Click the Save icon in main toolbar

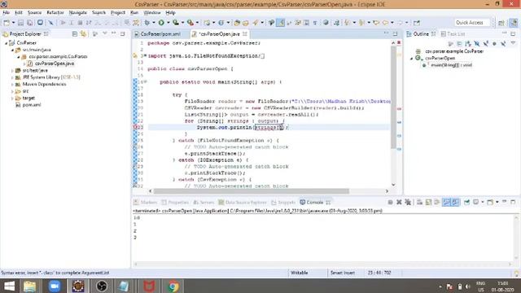[x=20, y=23]
